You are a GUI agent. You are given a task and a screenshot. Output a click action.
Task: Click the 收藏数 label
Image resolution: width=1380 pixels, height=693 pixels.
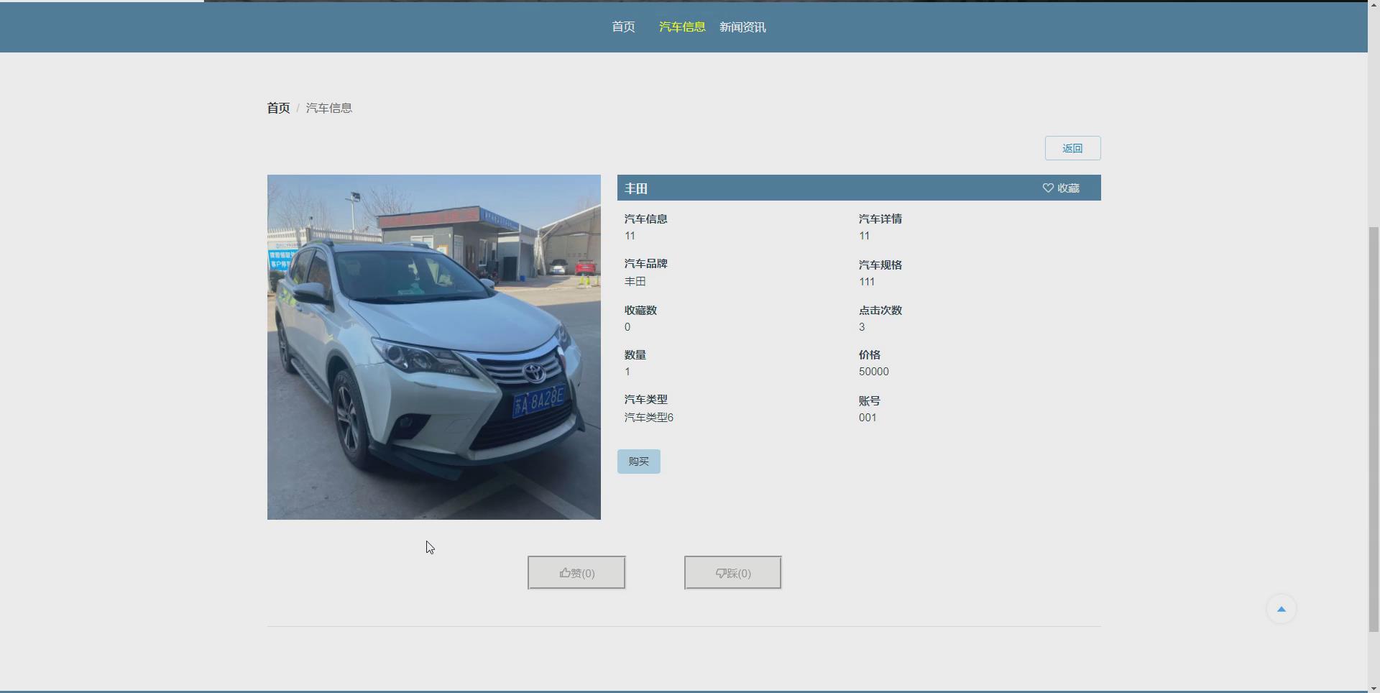click(640, 311)
